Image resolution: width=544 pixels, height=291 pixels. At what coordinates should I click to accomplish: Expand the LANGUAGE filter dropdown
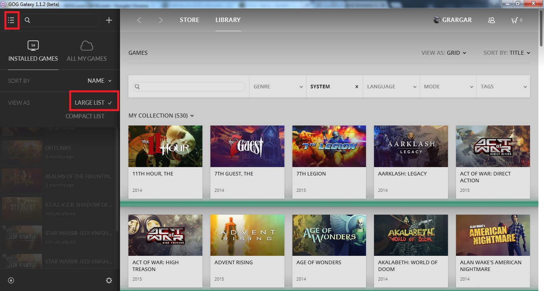(x=391, y=86)
